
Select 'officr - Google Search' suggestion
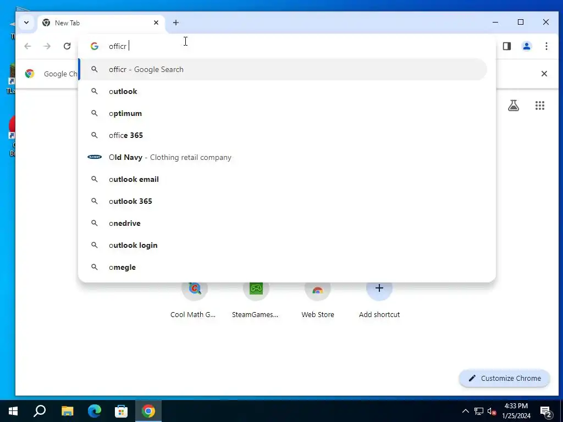(x=283, y=70)
